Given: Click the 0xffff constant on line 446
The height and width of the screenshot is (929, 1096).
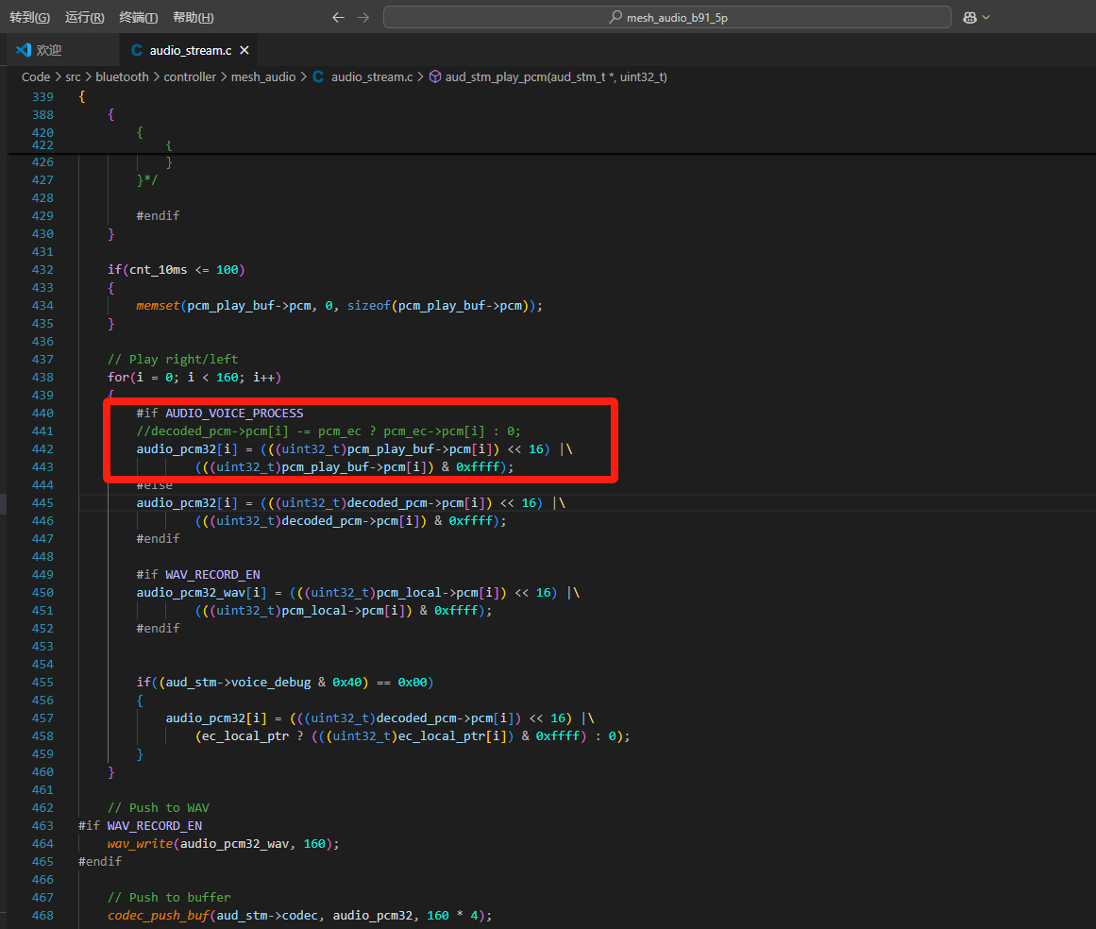Looking at the screenshot, I should pos(470,521).
